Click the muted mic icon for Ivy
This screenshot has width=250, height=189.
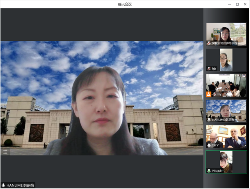click(x=215, y=94)
